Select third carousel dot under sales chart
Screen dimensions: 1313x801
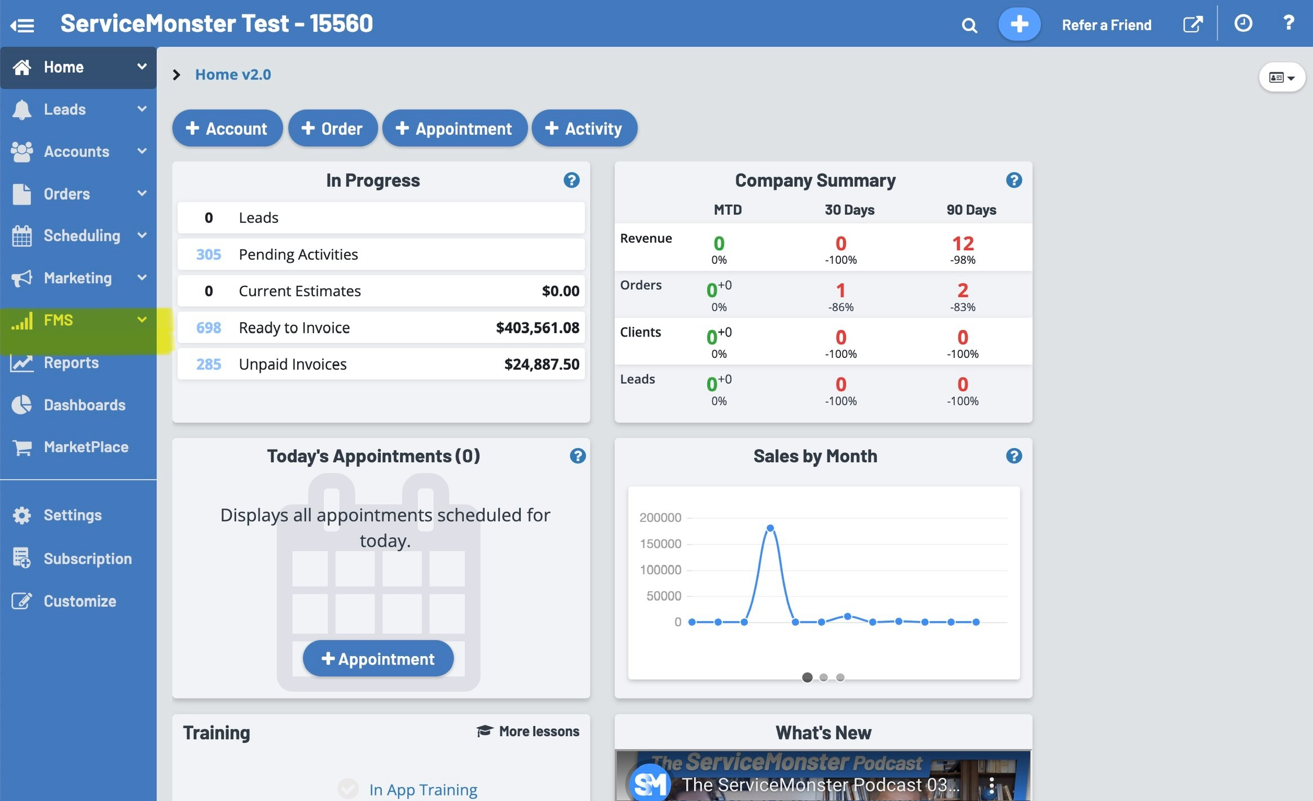(x=840, y=678)
